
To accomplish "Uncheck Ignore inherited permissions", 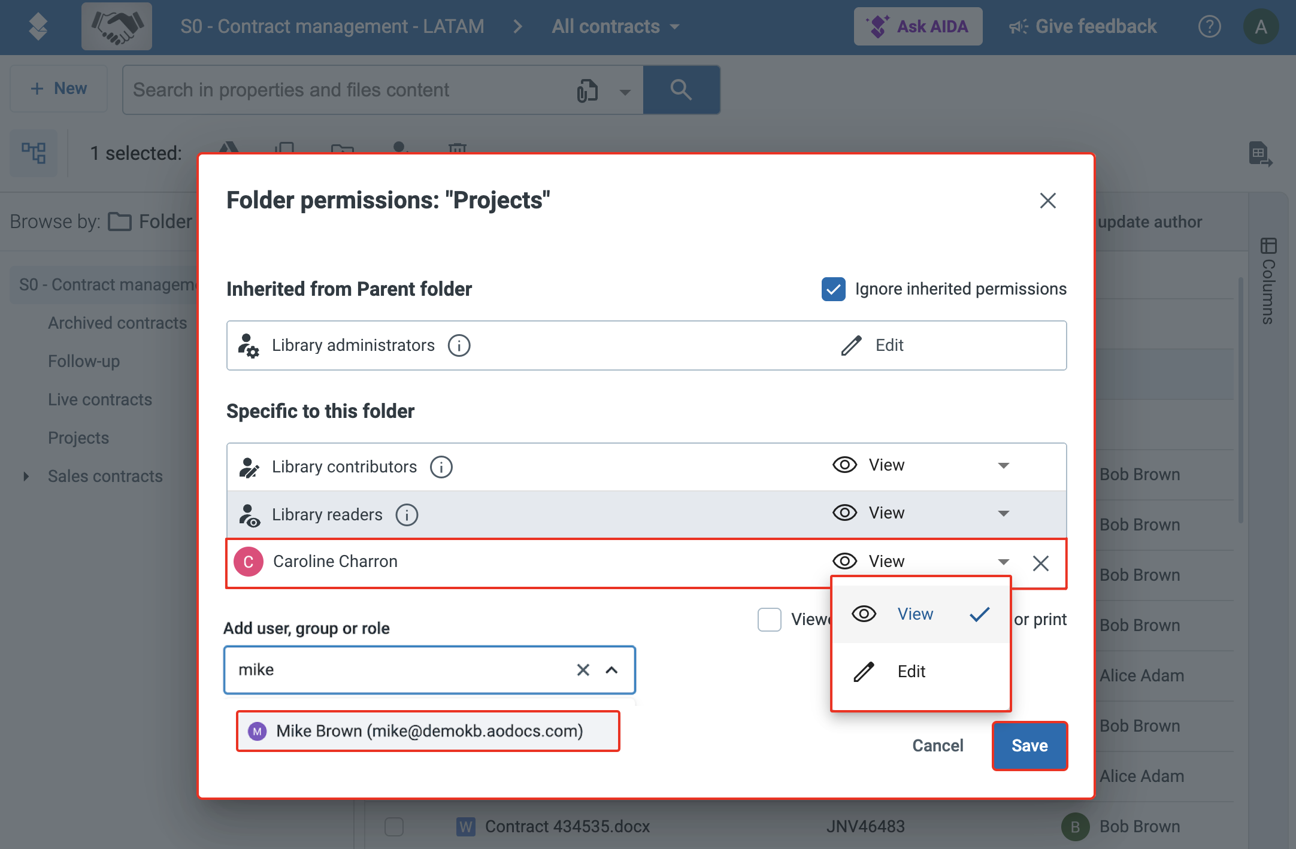I will tap(833, 289).
